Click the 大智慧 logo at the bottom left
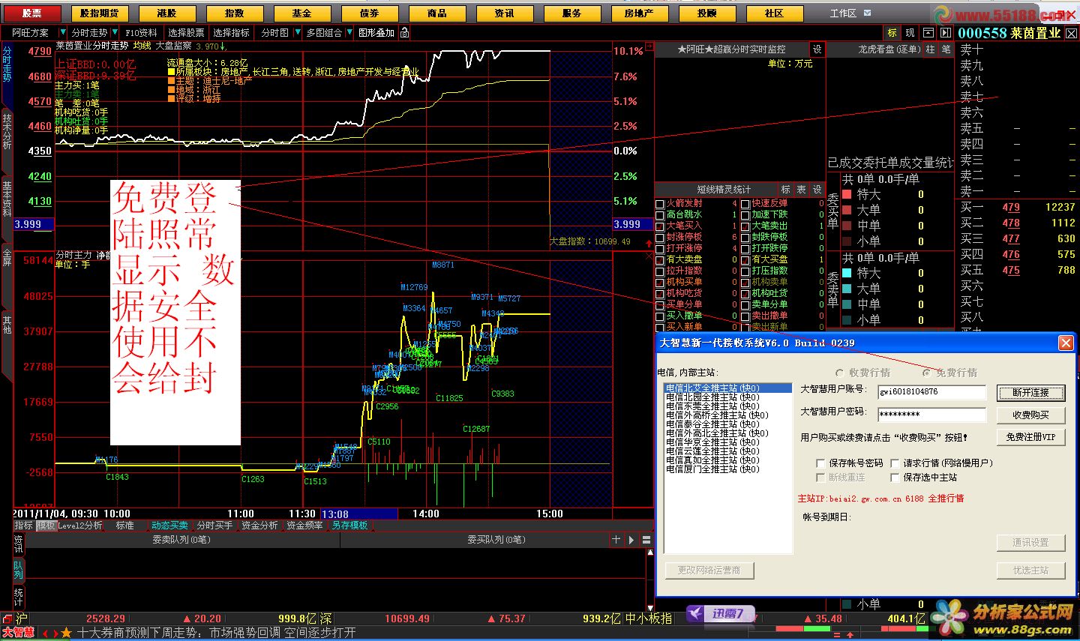 (18, 633)
